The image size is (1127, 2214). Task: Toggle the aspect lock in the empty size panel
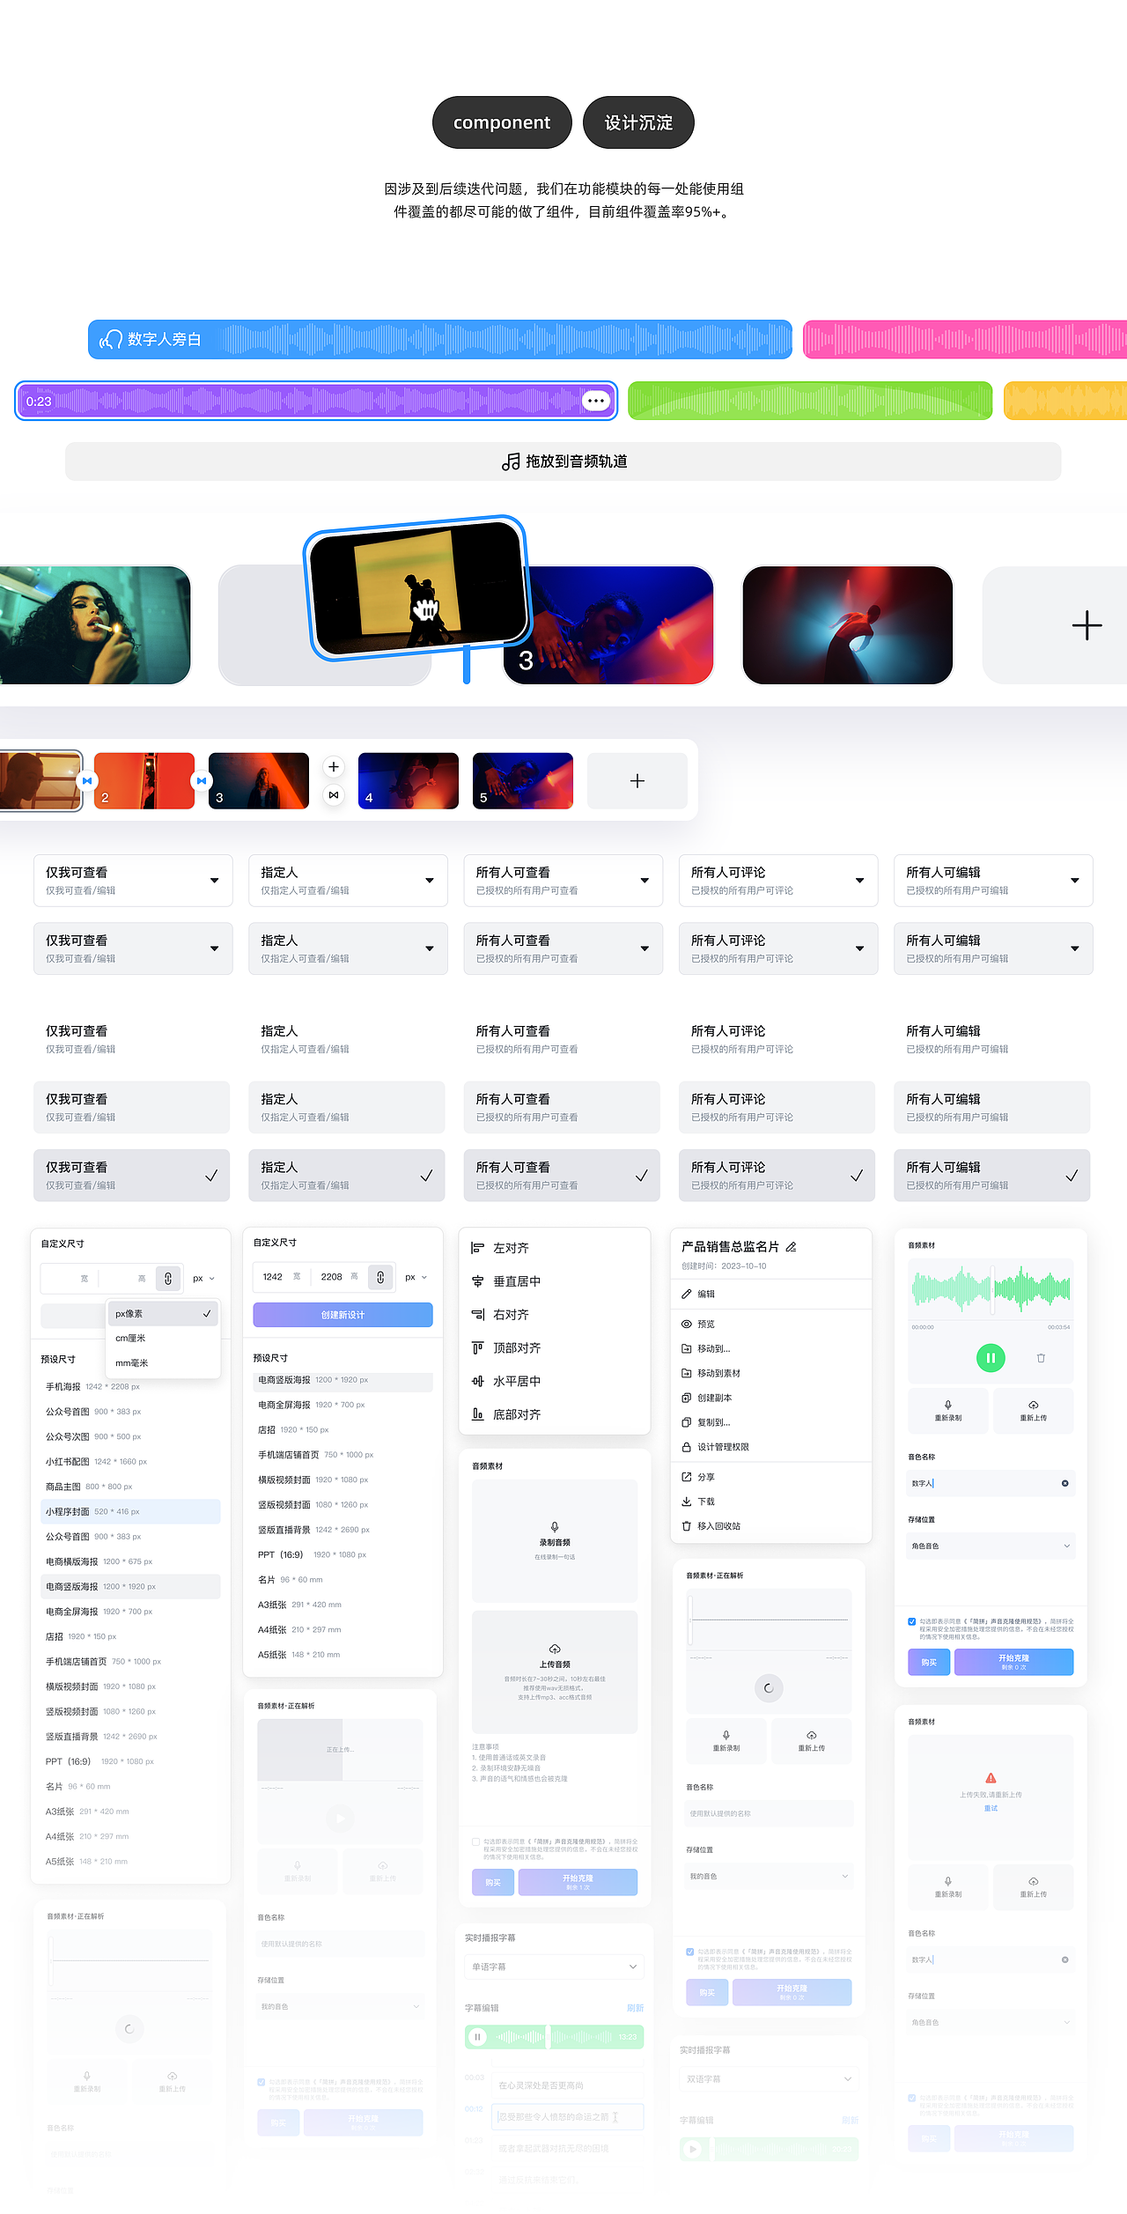point(168,1278)
